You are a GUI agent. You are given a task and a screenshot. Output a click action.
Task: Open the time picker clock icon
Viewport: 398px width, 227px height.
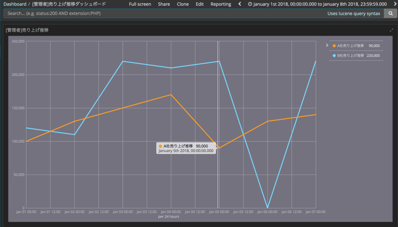tap(250, 4)
